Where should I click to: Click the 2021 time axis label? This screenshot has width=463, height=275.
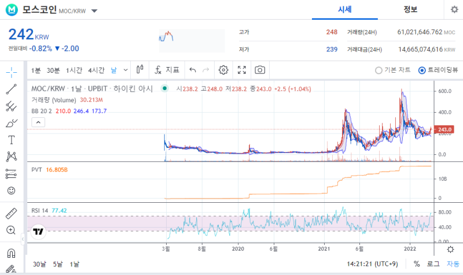point(324,249)
